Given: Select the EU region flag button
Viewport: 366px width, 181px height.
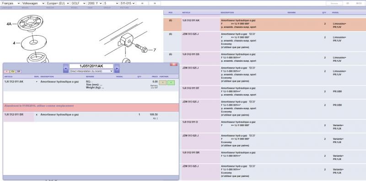Looking at the screenshot, I should [13, 71].
